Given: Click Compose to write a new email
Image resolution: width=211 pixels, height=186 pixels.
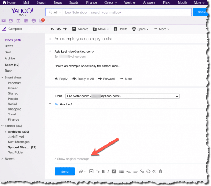Looking at the screenshot, I should pos(12,29).
